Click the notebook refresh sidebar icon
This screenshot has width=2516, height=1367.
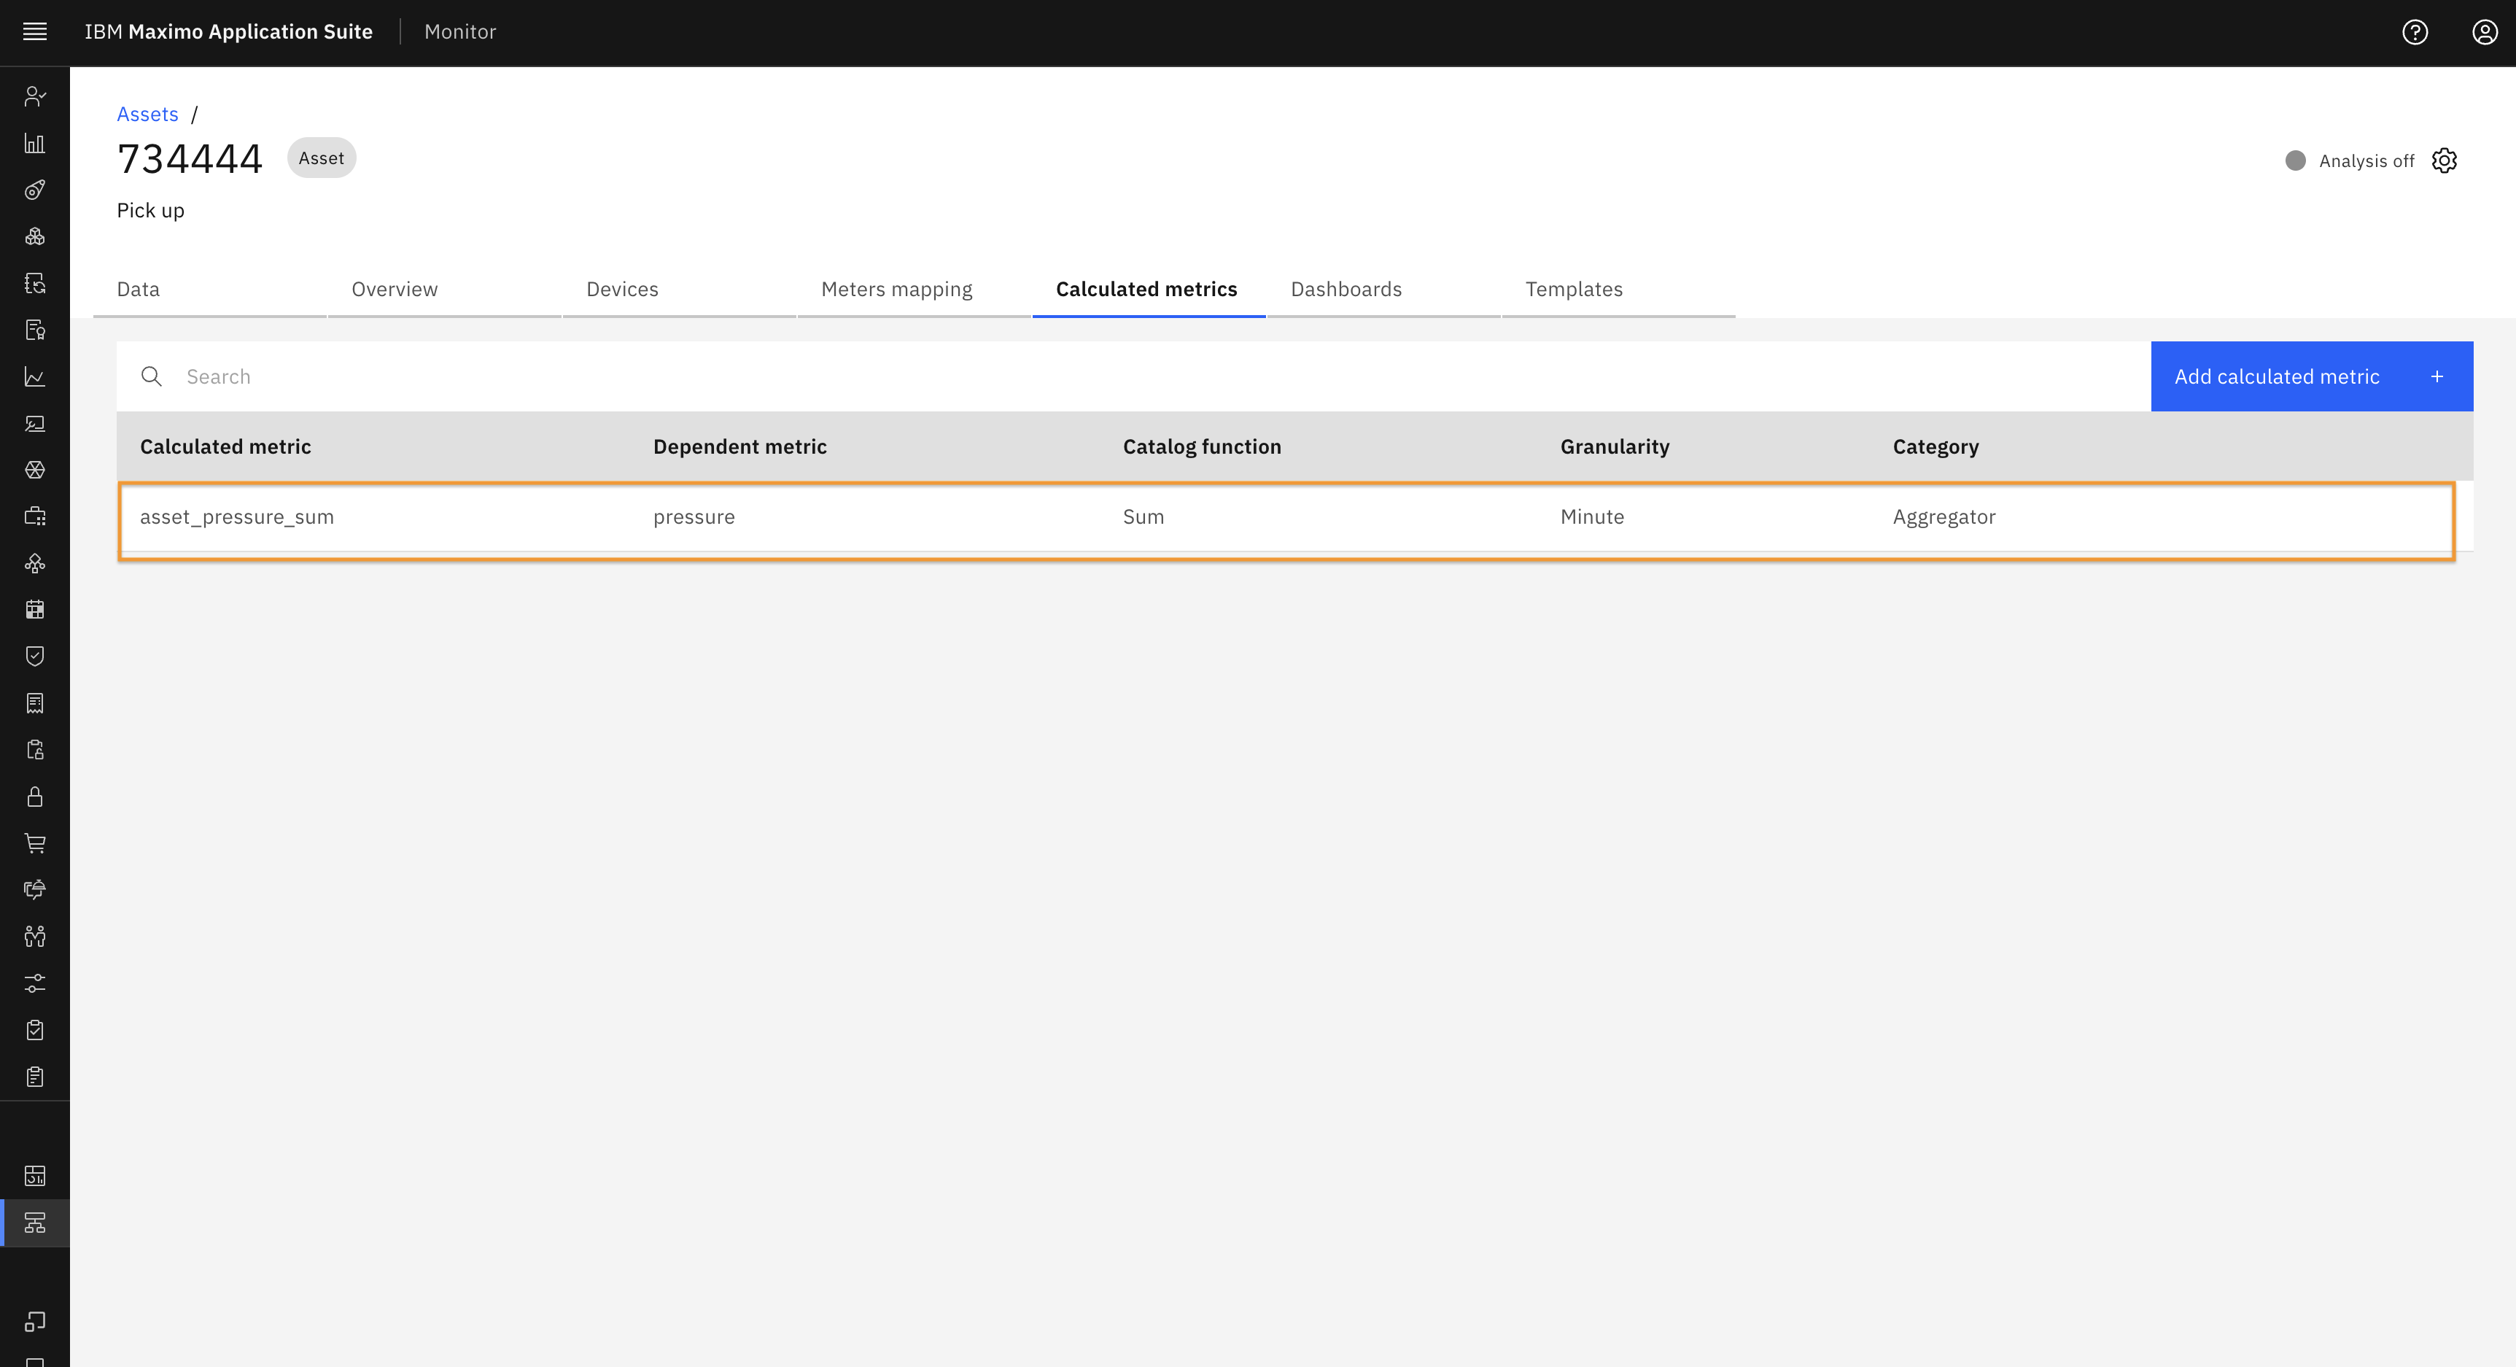pyautogui.click(x=35, y=283)
